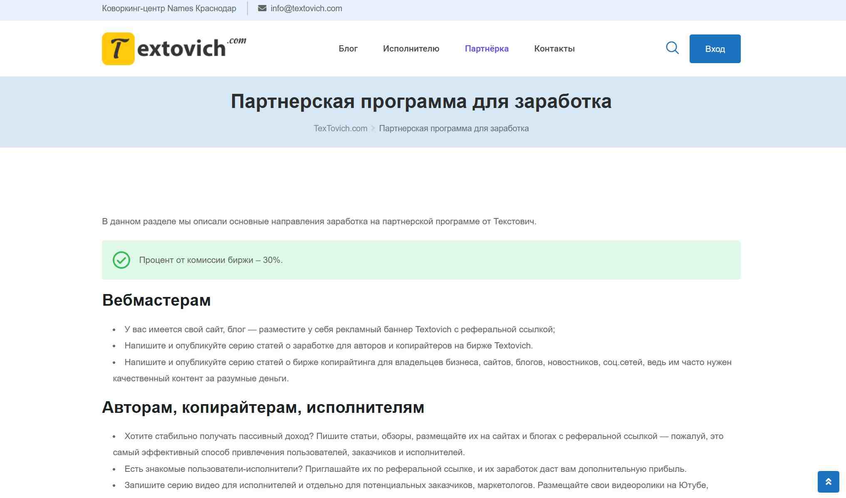Click the Авторам, копирайтерам, исполнителям heading
Viewport: 846px width, 498px height.
click(x=263, y=407)
